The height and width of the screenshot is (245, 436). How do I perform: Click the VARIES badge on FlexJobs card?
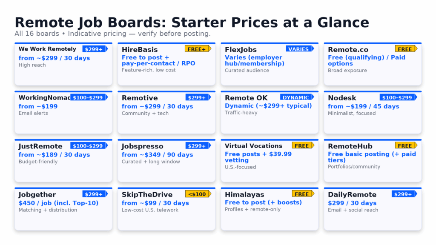(299, 49)
